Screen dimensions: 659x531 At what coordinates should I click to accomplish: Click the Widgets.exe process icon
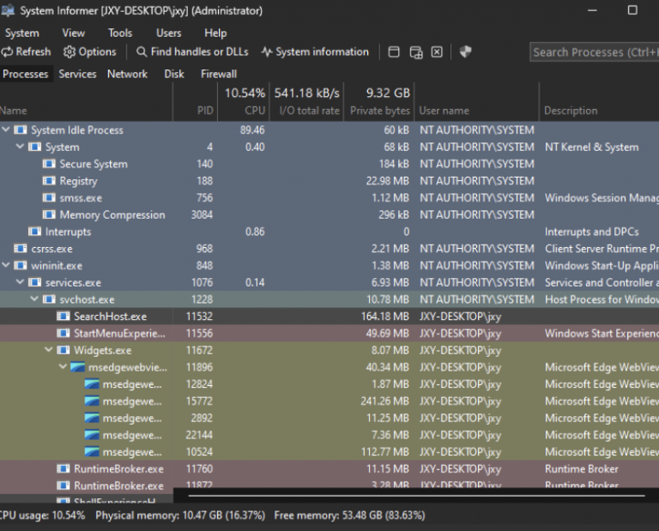coord(63,350)
